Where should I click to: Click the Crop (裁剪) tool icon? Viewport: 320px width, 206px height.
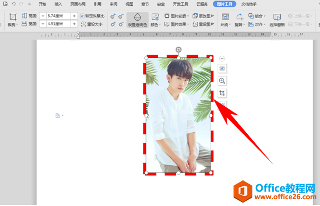tap(12, 16)
